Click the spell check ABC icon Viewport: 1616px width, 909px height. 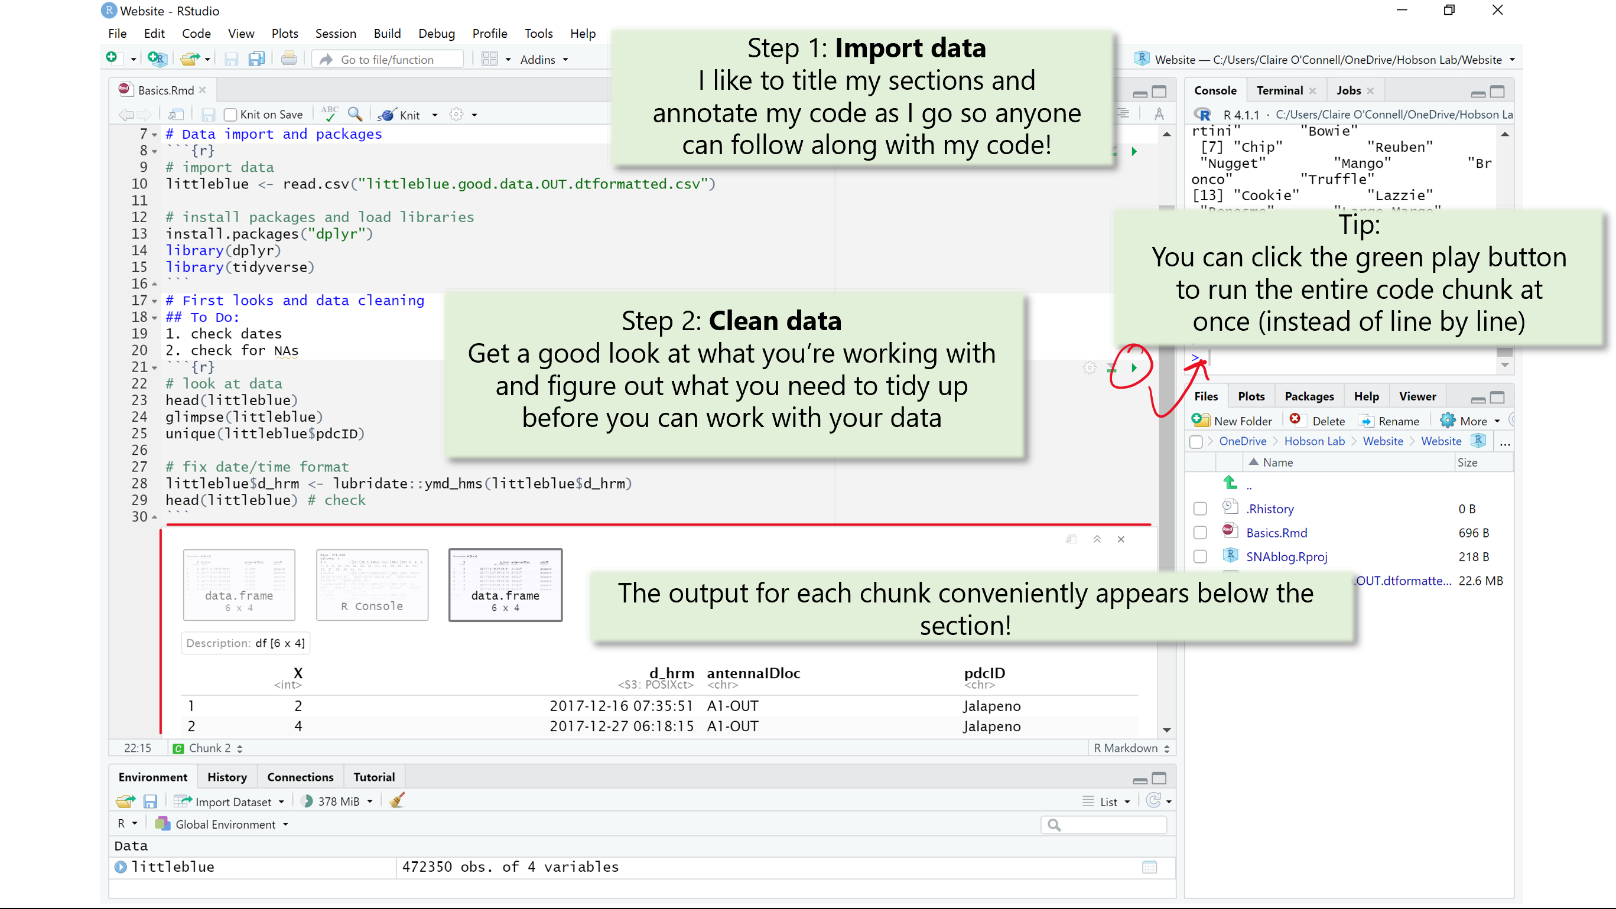point(330,114)
